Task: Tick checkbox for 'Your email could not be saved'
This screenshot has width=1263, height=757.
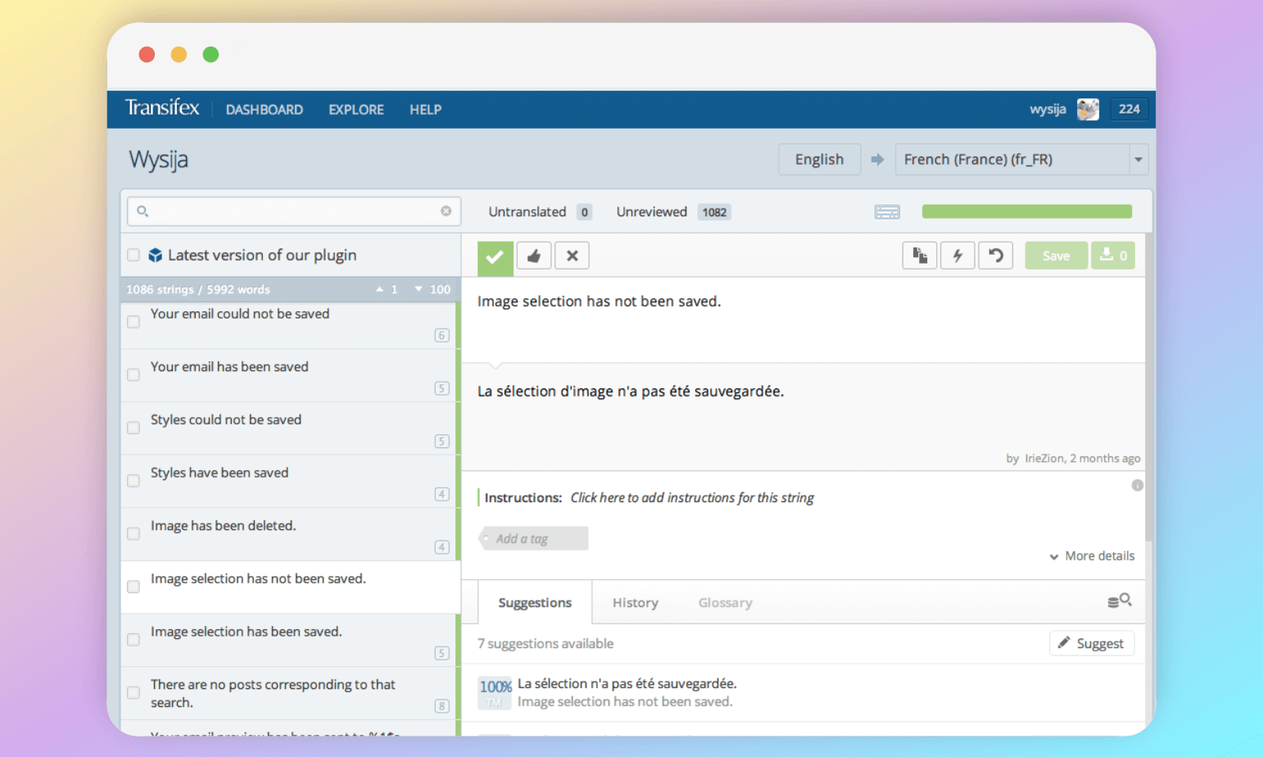Action: (134, 322)
